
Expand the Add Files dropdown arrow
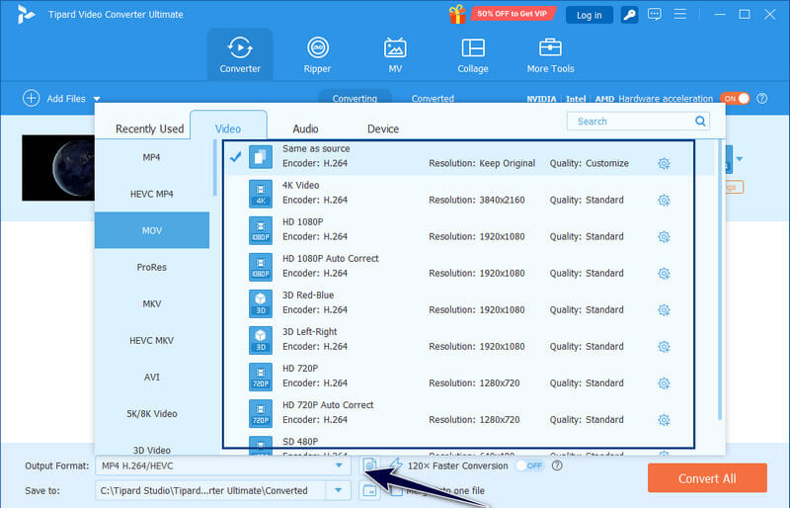tap(97, 99)
